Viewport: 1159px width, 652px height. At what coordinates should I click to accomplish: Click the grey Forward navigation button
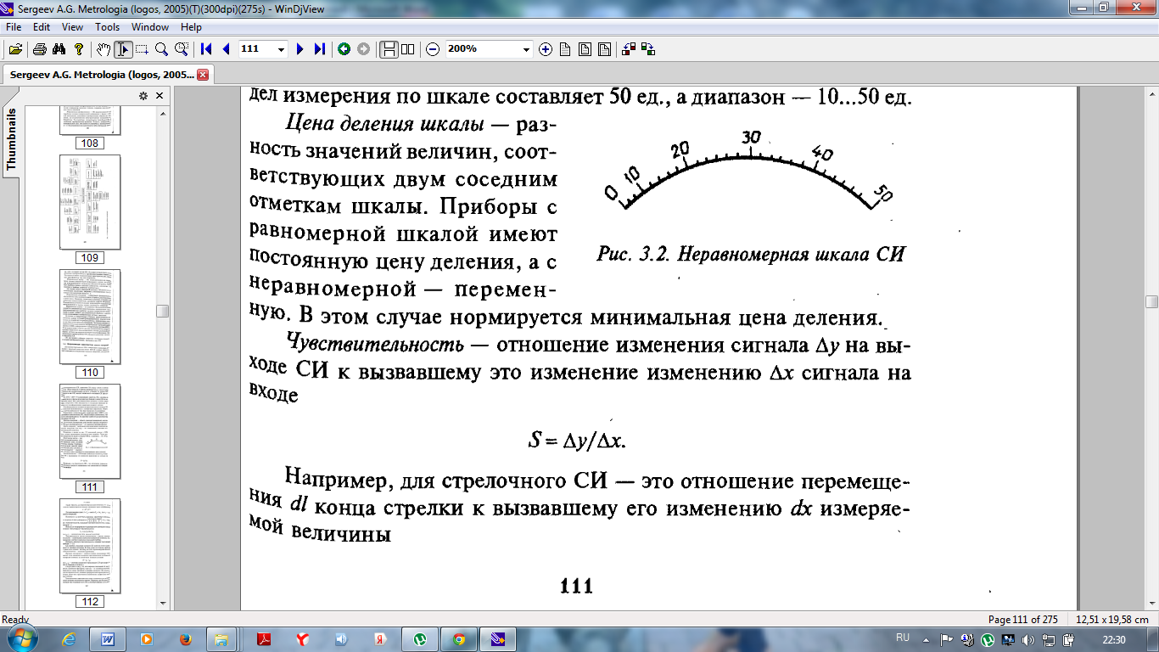coord(363,49)
